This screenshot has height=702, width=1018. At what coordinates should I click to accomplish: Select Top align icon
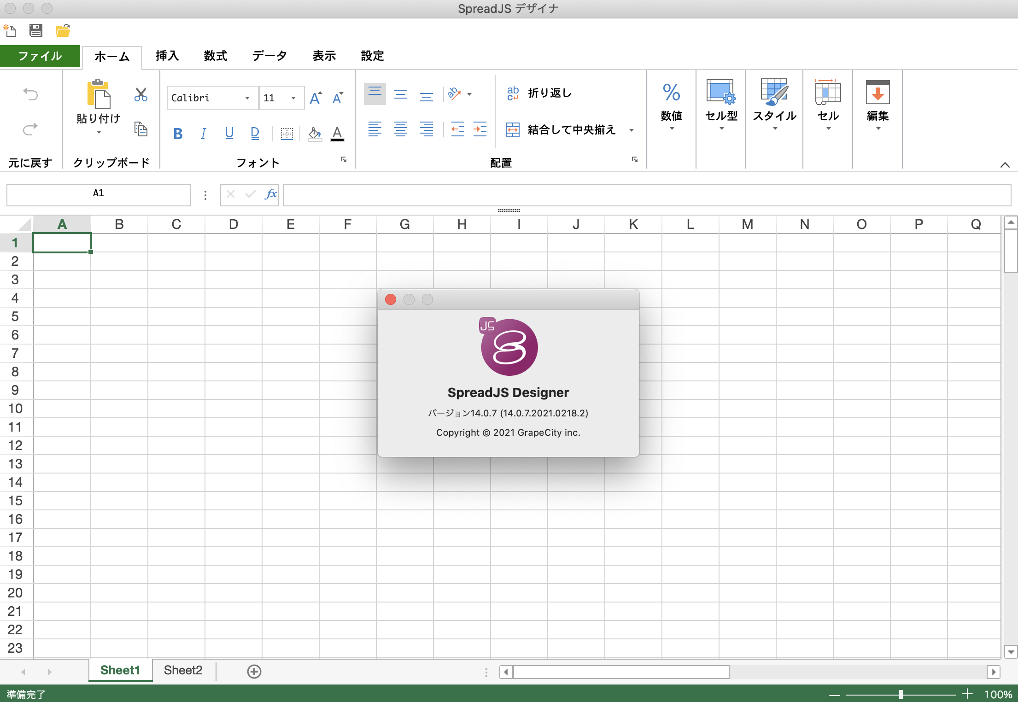[x=375, y=94]
